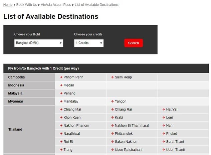Pick Phuket destination
The height and width of the screenshot is (155, 211).
coord(172,134)
